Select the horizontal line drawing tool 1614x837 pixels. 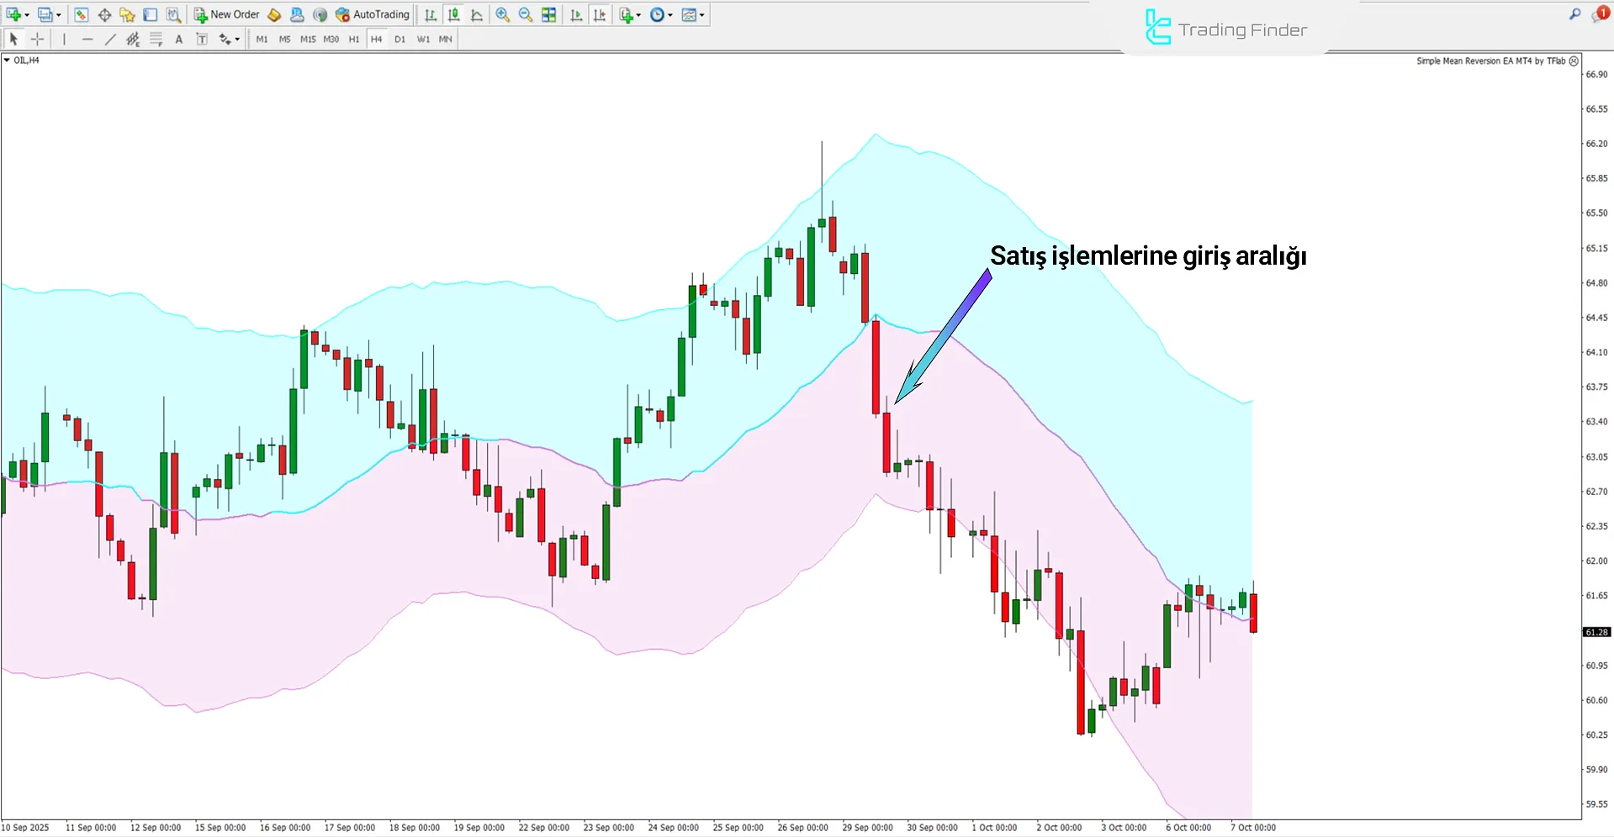[87, 39]
